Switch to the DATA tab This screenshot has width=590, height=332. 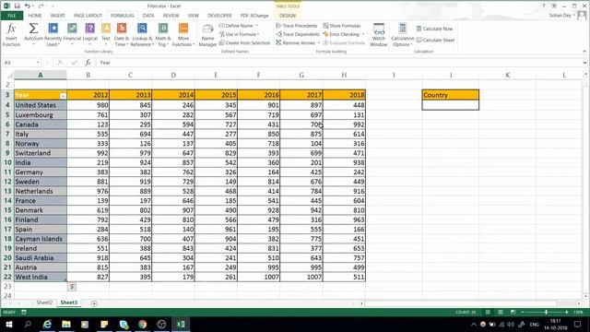[x=148, y=16]
